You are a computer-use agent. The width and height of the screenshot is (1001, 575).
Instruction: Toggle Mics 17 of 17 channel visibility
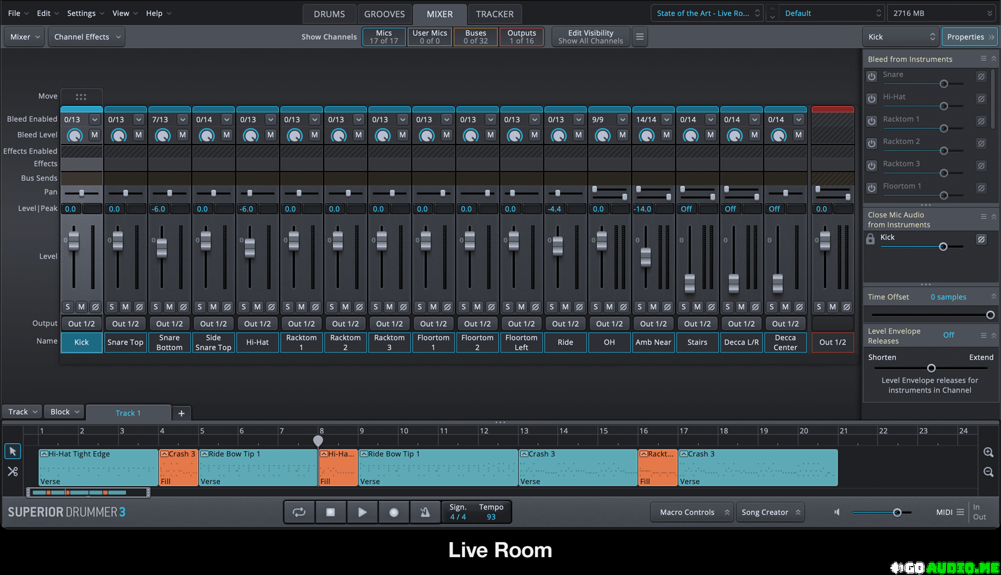[384, 37]
